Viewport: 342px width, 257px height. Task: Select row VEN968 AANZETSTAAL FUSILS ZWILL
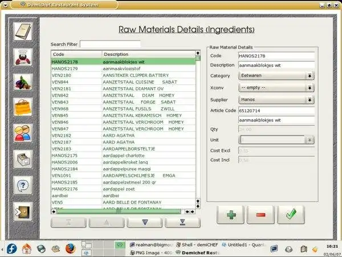pos(123,109)
